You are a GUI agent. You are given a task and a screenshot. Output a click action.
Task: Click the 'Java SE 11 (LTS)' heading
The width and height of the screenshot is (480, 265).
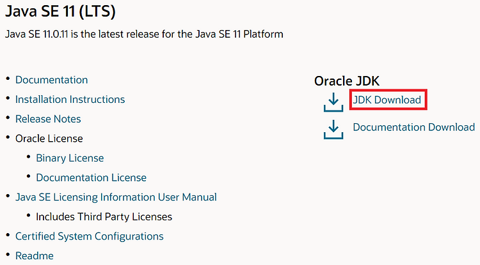[x=60, y=11]
